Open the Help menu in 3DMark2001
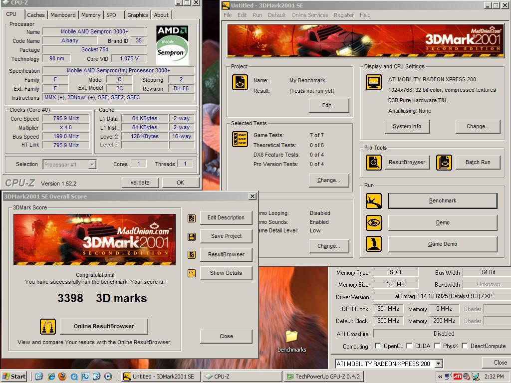 click(x=365, y=15)
